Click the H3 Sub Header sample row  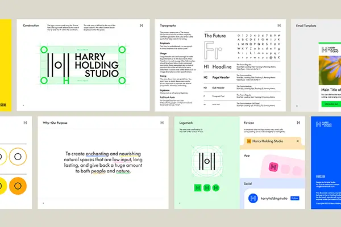click(242, 88)
